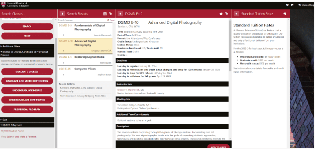Click the red SEARCH button
The height and width of the screenshot is (149, 315).
[x=27, y=26]
